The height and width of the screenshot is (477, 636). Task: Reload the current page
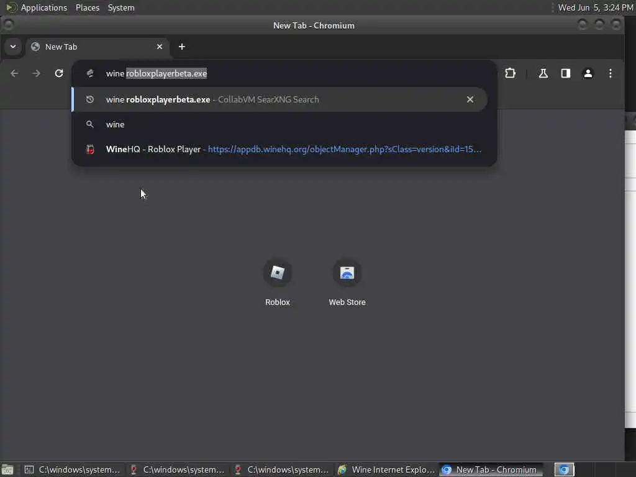coord(59,73)
